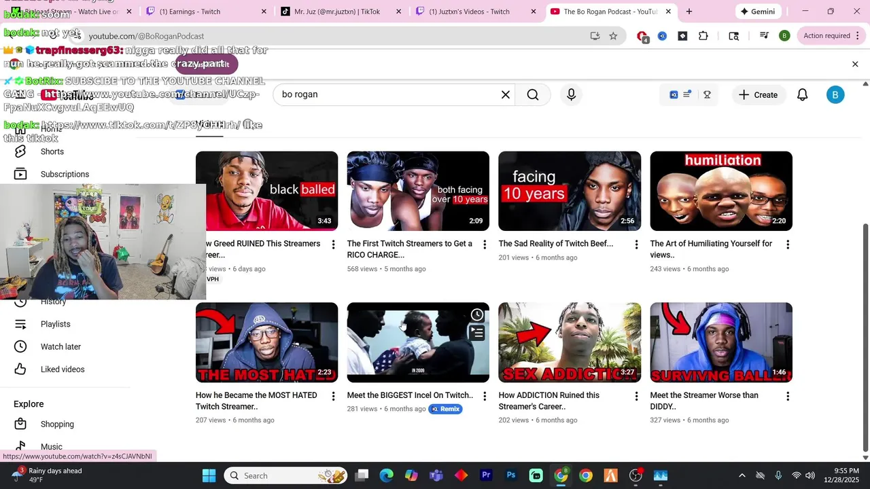Image resolution: width=870 pixels, height=489 pixels.
Task: Add BIGGEST Incel video to Watch later
Action: [x=477, y=314]
